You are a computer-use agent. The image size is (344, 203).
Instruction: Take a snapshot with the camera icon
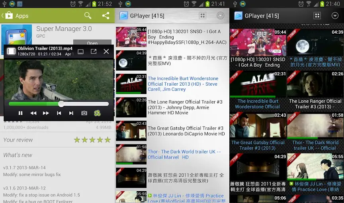click(84, 113)
